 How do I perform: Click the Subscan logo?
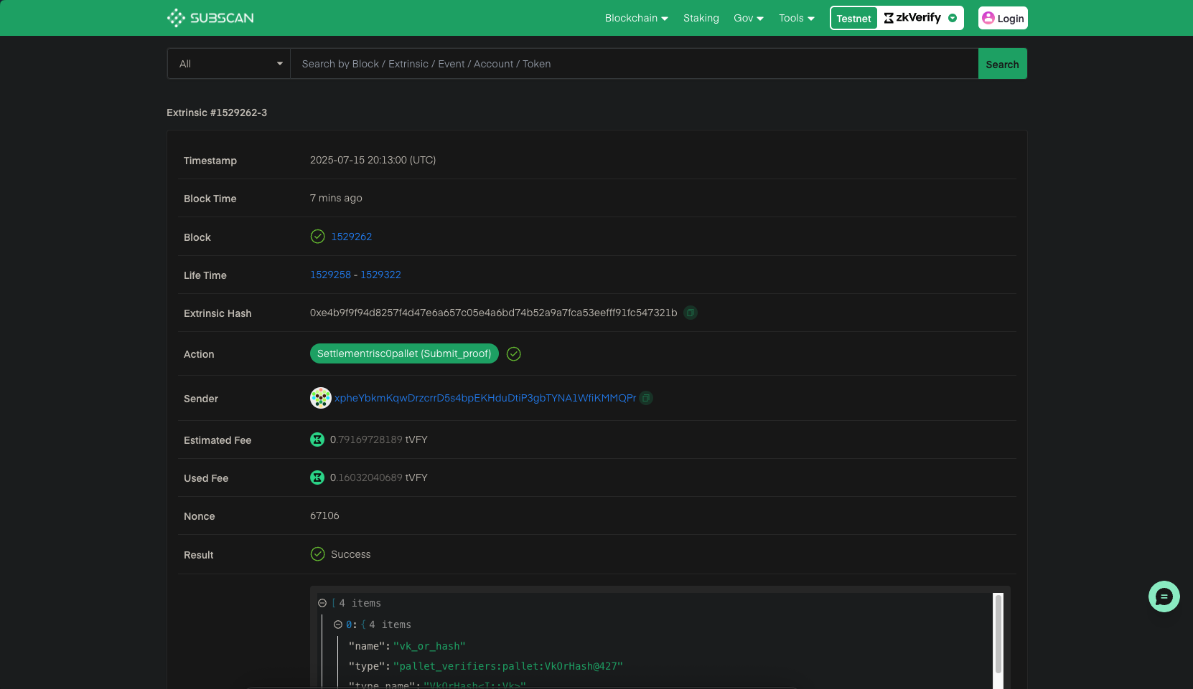click(210, 18)
